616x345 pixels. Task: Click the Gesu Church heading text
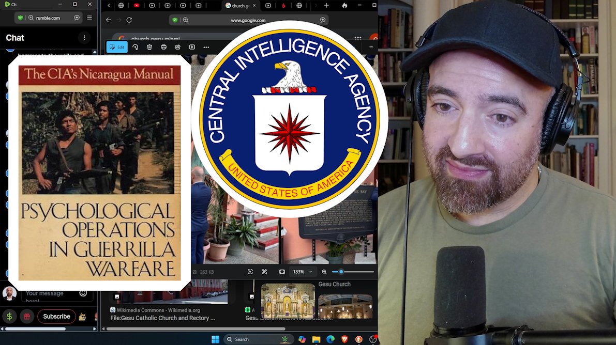(334, 284)
